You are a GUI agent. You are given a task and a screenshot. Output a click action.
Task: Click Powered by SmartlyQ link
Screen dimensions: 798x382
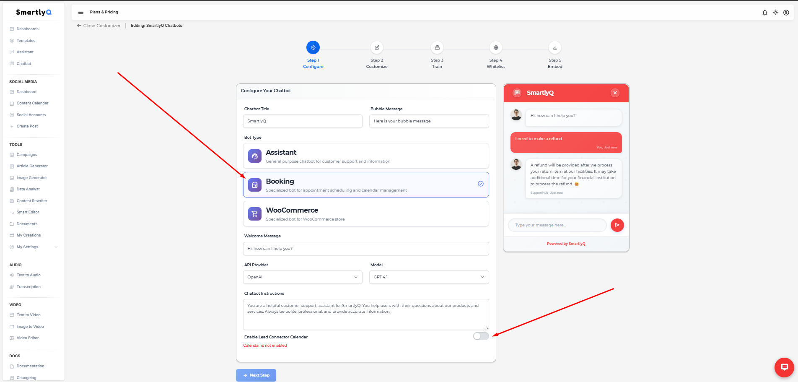click(566, 244)
